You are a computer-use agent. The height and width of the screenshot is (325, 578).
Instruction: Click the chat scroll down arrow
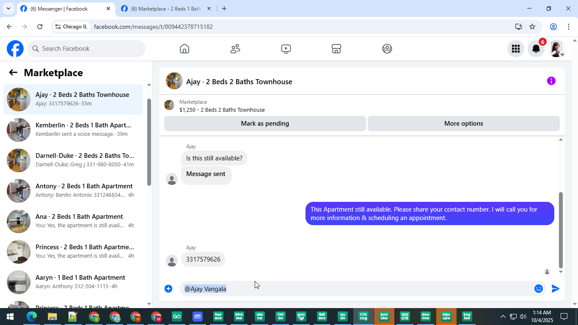point(561,272)
